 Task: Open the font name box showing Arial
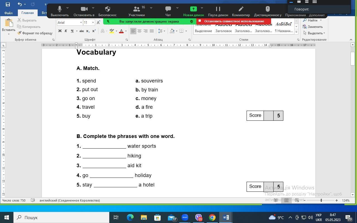70,23
